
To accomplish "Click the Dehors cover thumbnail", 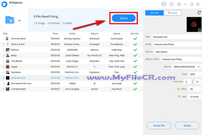I will tap(8, 50).
